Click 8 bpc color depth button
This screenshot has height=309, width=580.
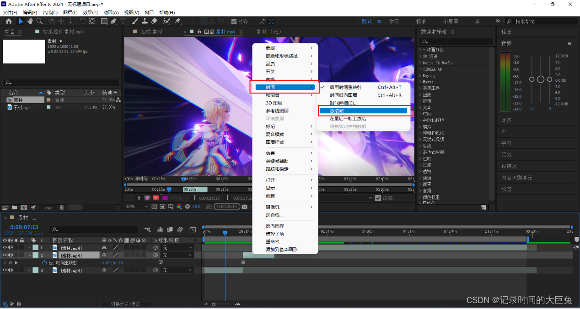(x=48, y=208)
